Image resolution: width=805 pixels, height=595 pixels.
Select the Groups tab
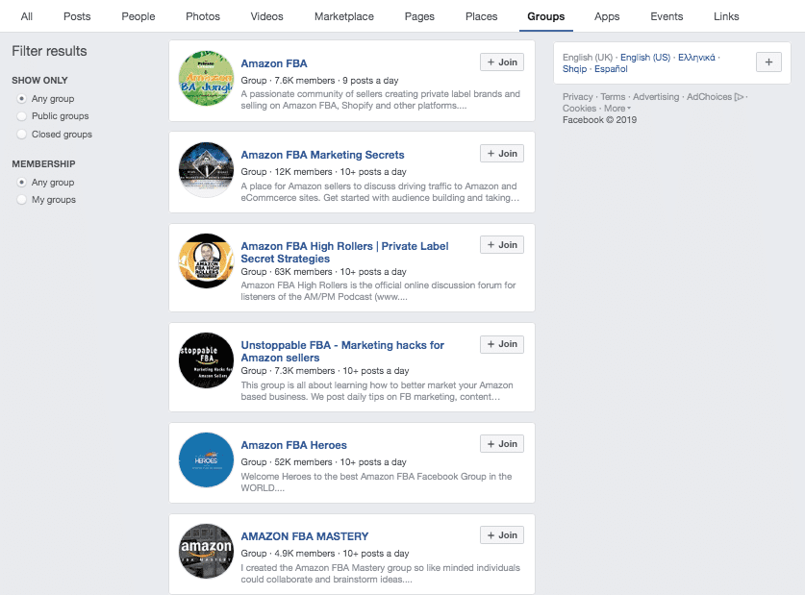[x=545, y=16]
